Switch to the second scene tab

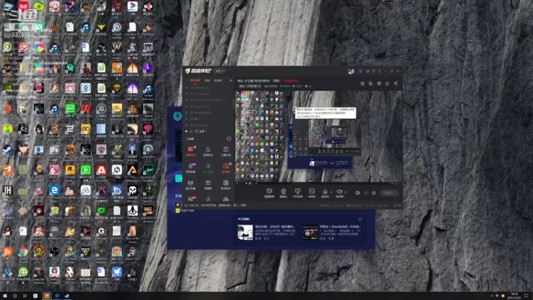point(207,80)
